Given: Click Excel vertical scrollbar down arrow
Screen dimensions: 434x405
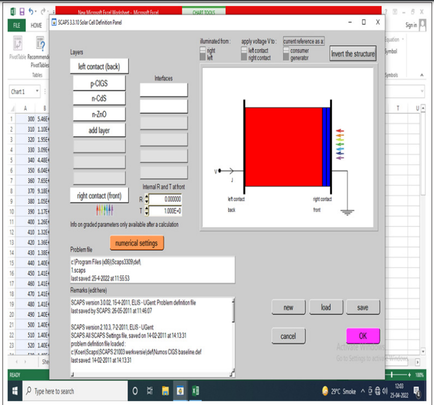Looking at the screenshot, I should pos(423,352).
